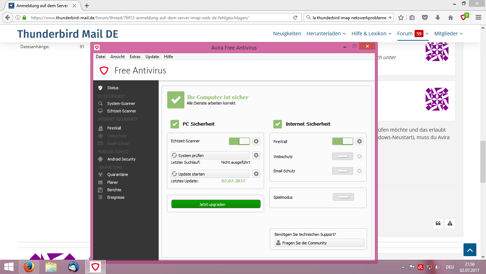Bookmark this page with the star
The image size is (486, 274).
(x=401, y=17)
